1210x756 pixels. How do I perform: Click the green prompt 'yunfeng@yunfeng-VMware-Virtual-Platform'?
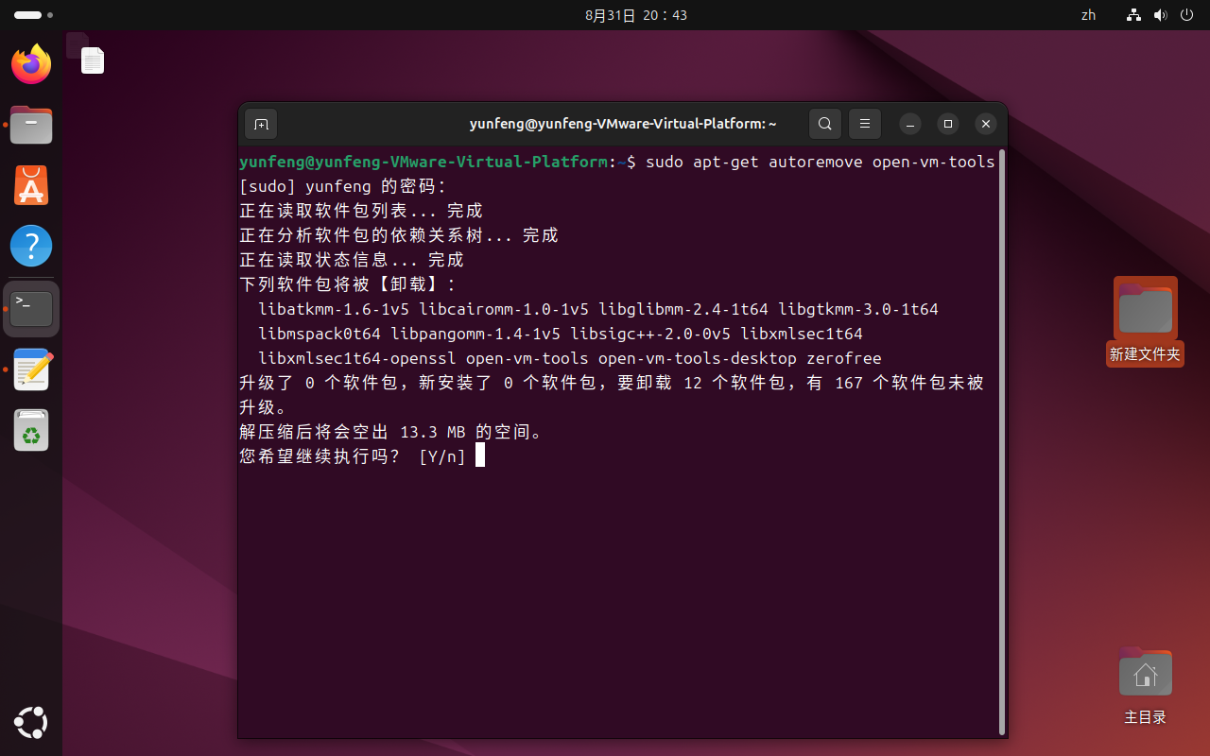coord(423,163)
